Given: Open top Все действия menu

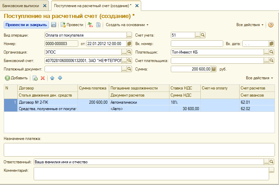Looking at the screenshot, I should pos(250,25).
